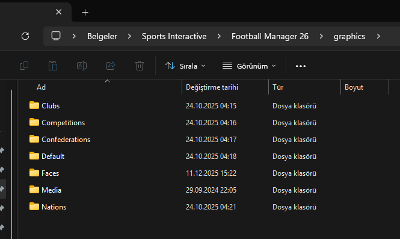Viewport: 400px width, 239px height.
Task: Navigate to Belgeler in breadcrumb
Action: [102, 36]
